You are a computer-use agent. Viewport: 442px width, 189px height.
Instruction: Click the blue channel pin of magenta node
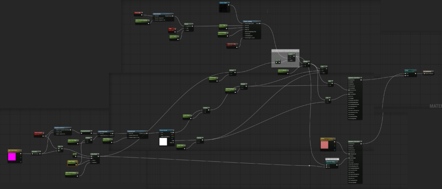pos(21,160)
